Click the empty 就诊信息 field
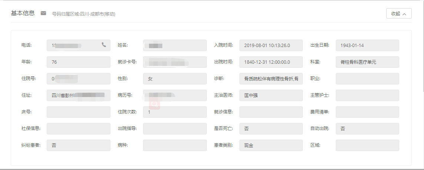The image size is (424, 170). (271, 112)
